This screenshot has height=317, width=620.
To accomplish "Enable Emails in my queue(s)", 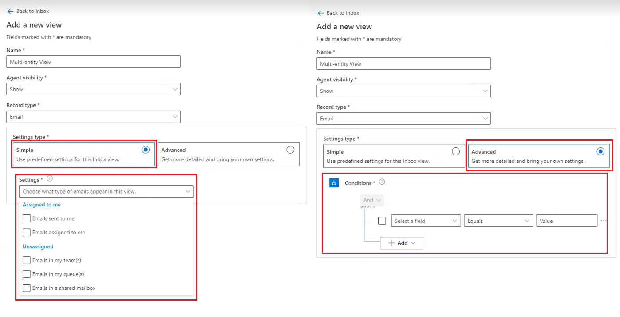I will point(26,274).
